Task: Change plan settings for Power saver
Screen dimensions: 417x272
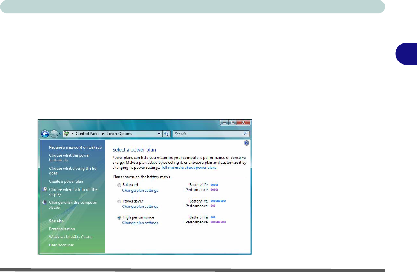Action: tap(140, 207)
